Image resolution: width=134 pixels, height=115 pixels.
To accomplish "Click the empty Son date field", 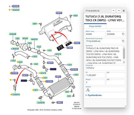I will tap(116, 75).
